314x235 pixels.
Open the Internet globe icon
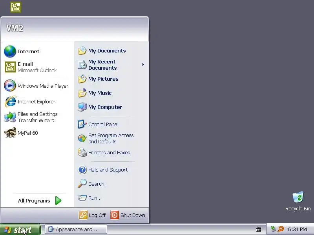pos(10,51)
